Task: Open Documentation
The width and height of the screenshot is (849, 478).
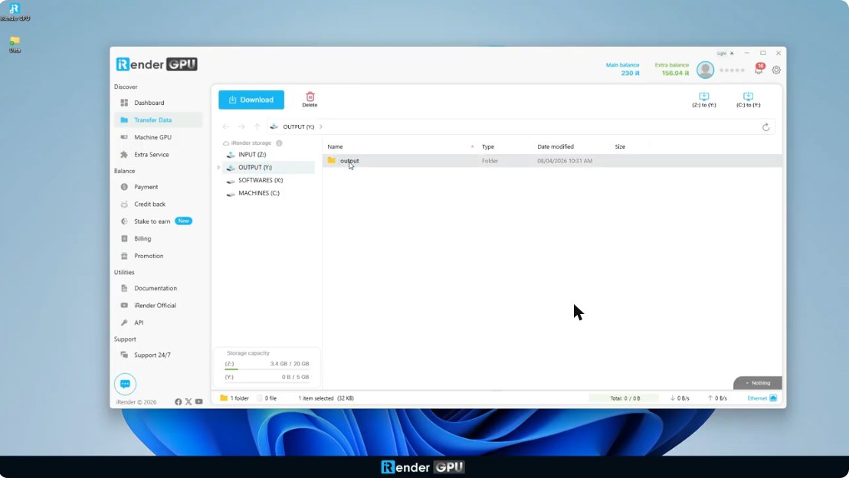Action: [158, 288]
